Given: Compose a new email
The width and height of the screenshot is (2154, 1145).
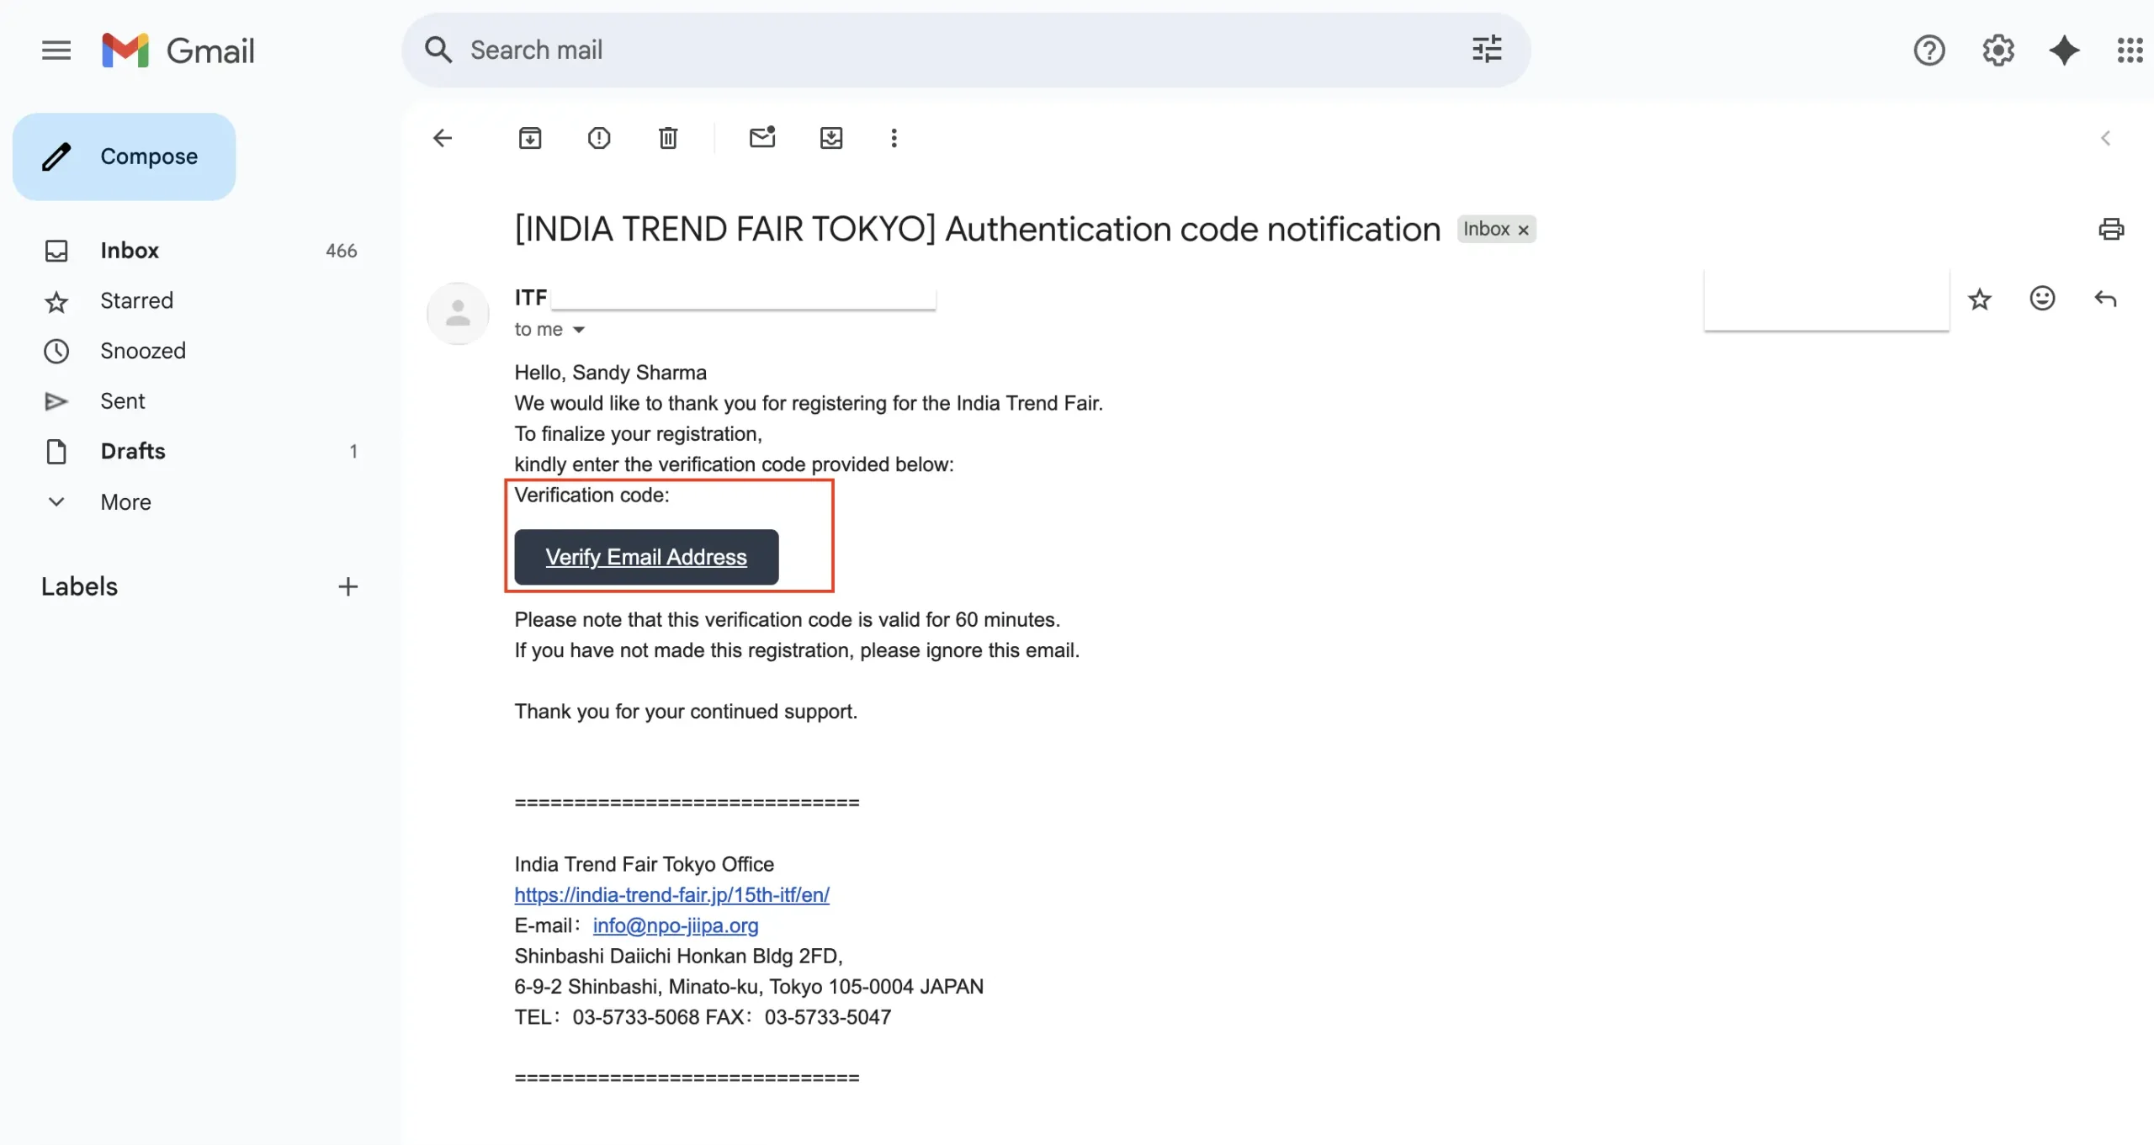Looking at the screenshot, I should 125,156.
